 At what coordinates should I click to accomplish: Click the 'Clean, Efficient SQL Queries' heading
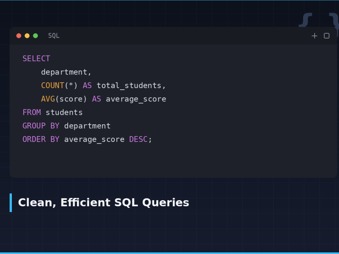click(103, 203)
